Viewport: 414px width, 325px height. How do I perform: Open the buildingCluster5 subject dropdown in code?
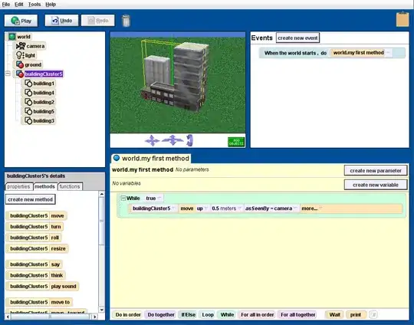pyautogui.click(x=173, y=208)
